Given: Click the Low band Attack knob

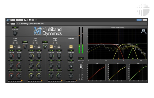Looking at the screenshot, I should [11, 76].
